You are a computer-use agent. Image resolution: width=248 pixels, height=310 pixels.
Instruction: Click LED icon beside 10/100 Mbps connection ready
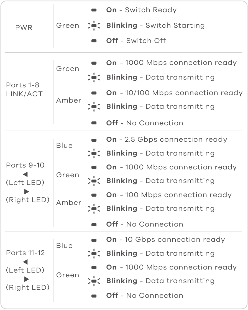94,93
